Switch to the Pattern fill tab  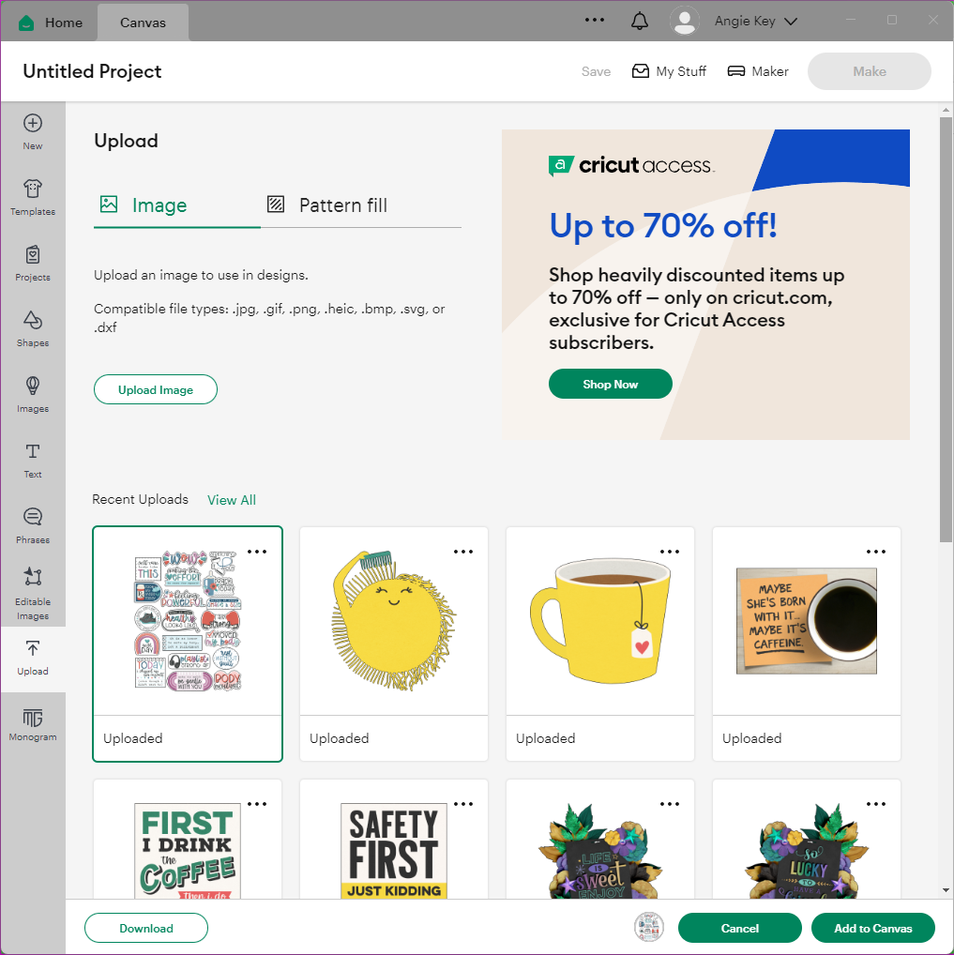[x=327, y=205]
